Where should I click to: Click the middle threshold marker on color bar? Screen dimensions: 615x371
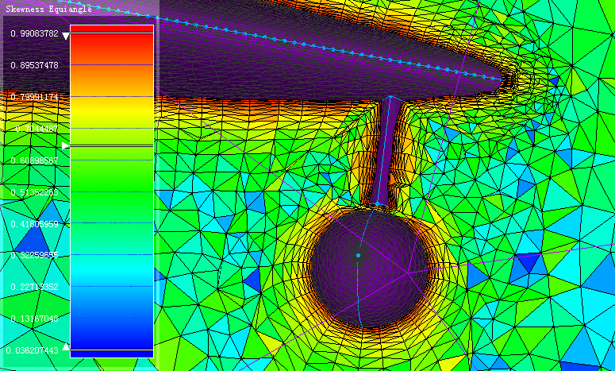point(66,146)
